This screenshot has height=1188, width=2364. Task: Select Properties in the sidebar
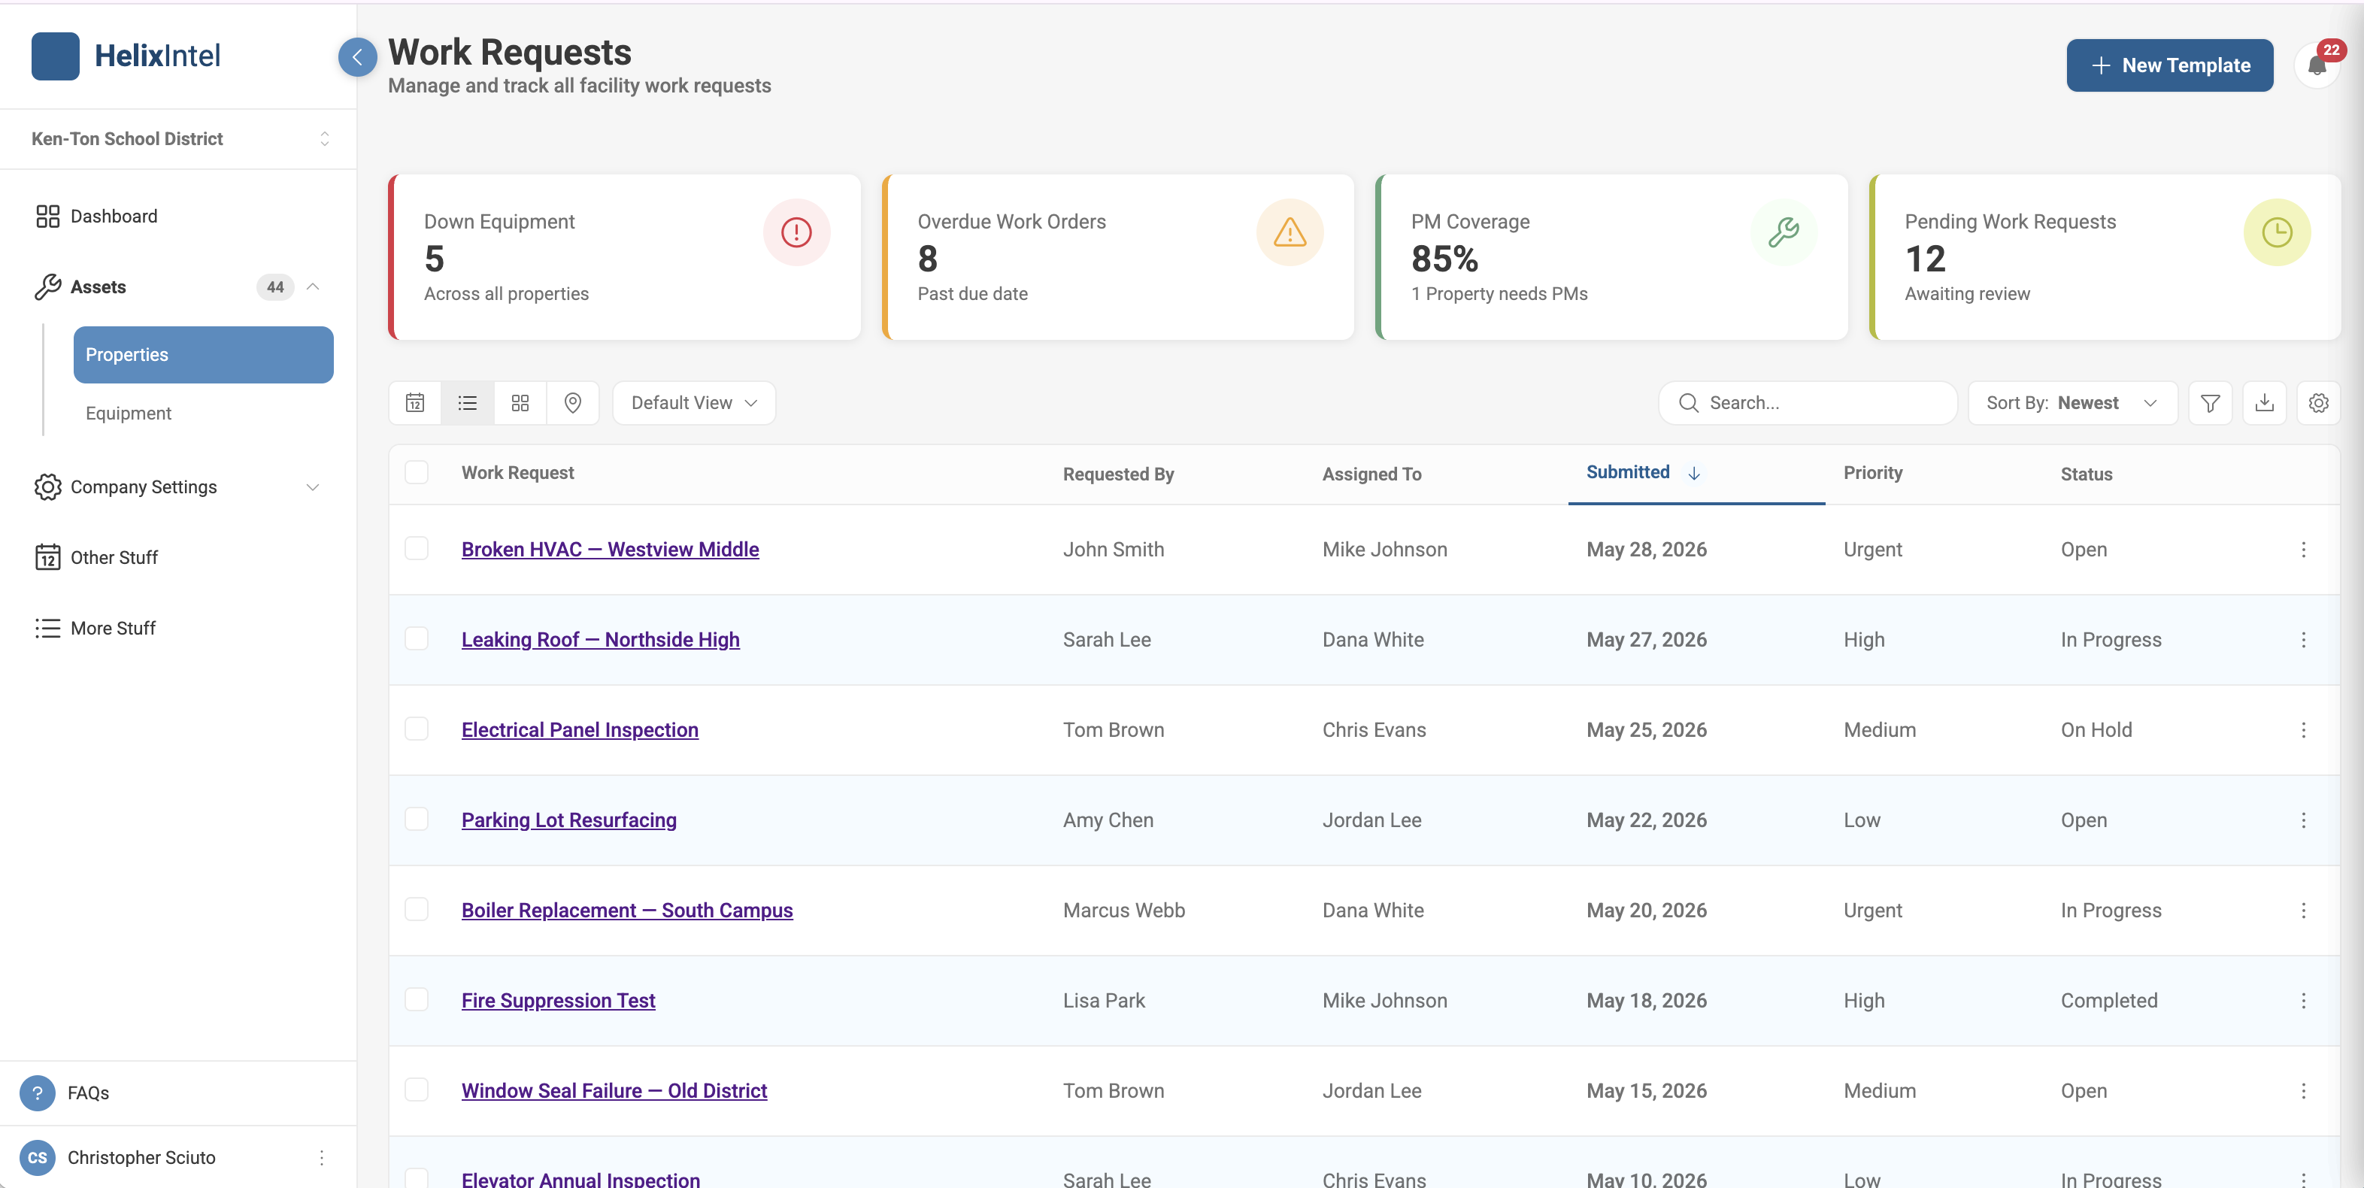tap(204, 355)
